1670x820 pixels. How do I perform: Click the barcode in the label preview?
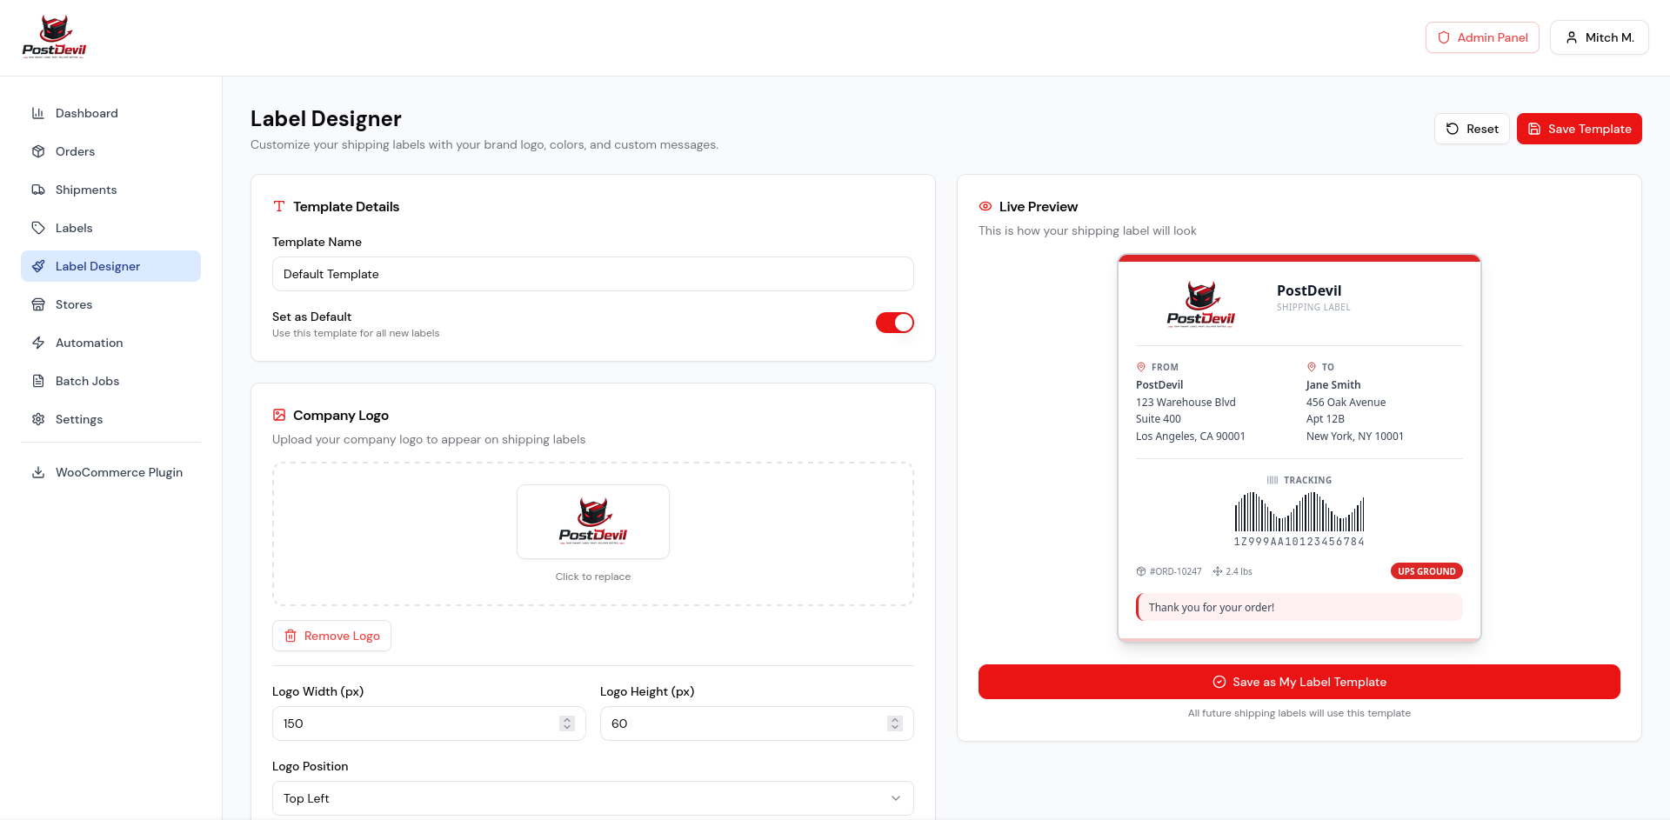pos(1299,512)
